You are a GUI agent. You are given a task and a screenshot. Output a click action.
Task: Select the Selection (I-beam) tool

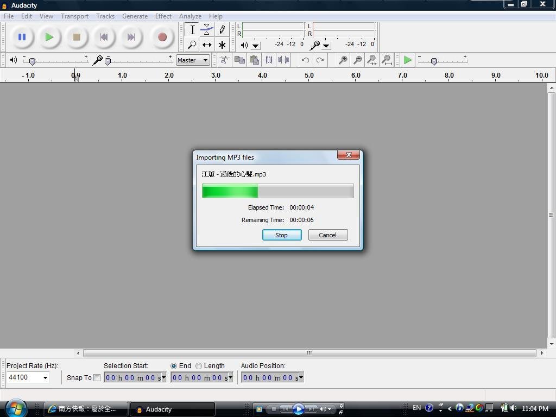click(x=192, y=30)
